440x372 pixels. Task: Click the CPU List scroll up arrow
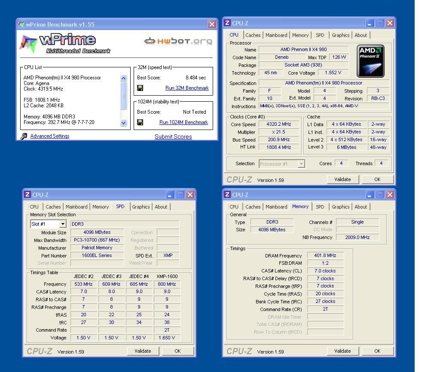coord(123,79)
